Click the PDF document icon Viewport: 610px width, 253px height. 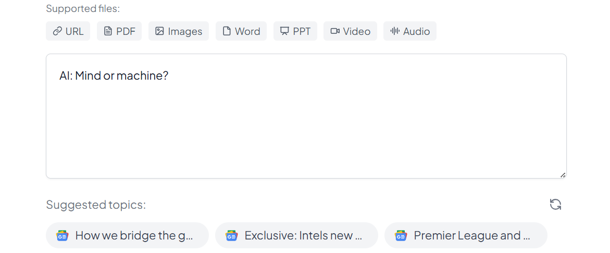click(108, 31)
